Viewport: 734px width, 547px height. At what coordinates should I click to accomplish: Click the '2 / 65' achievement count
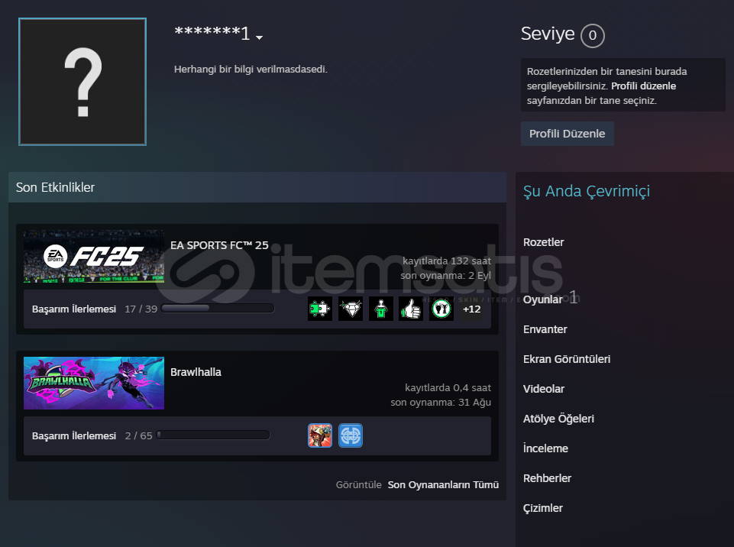coord(138,436)
